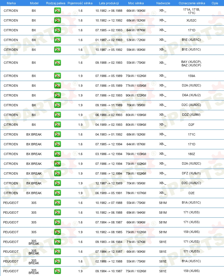Click power value 76kW / 103KM
Image resolution: width=224 pixels, height=276 pixels.
[x=136, y=154]
